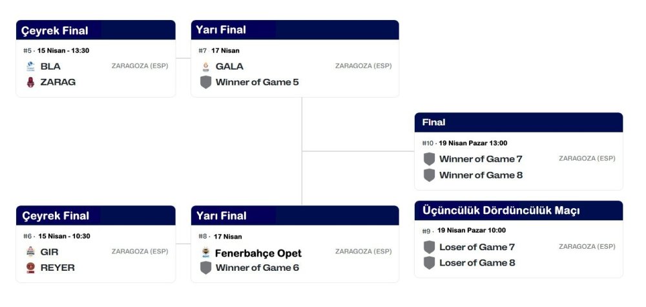The width and height of the screenshot is (646, 307).
Task: Click Winner of Game 6 shield icon
Action: click(205, 268)
